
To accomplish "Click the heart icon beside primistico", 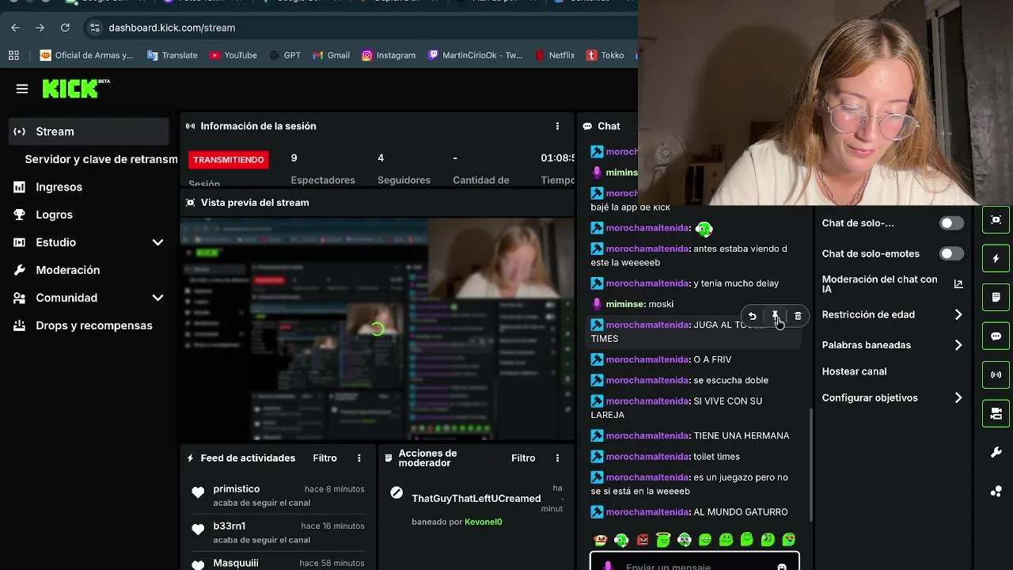I will [198, 492].
